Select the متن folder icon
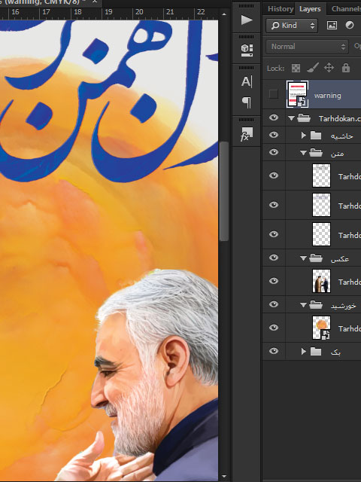361x482 pixels. click(316, 152)
